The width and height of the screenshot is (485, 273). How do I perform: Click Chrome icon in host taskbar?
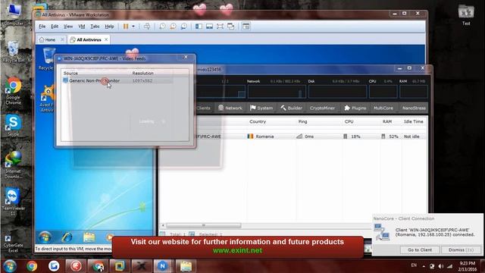(32, 266)
